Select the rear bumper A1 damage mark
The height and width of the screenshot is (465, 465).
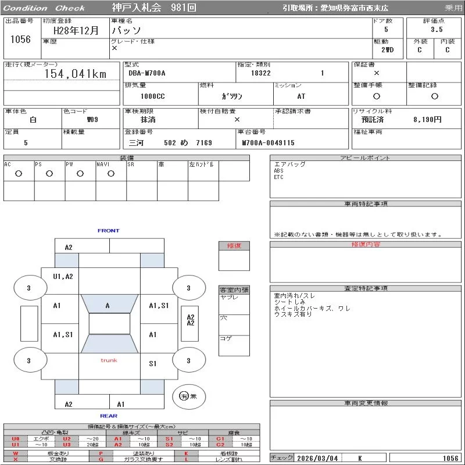[121, 404]
